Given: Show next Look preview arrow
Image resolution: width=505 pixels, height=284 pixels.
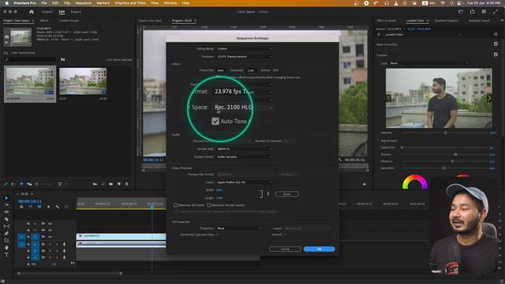Looking at the screenshot, I should point(489,98).
